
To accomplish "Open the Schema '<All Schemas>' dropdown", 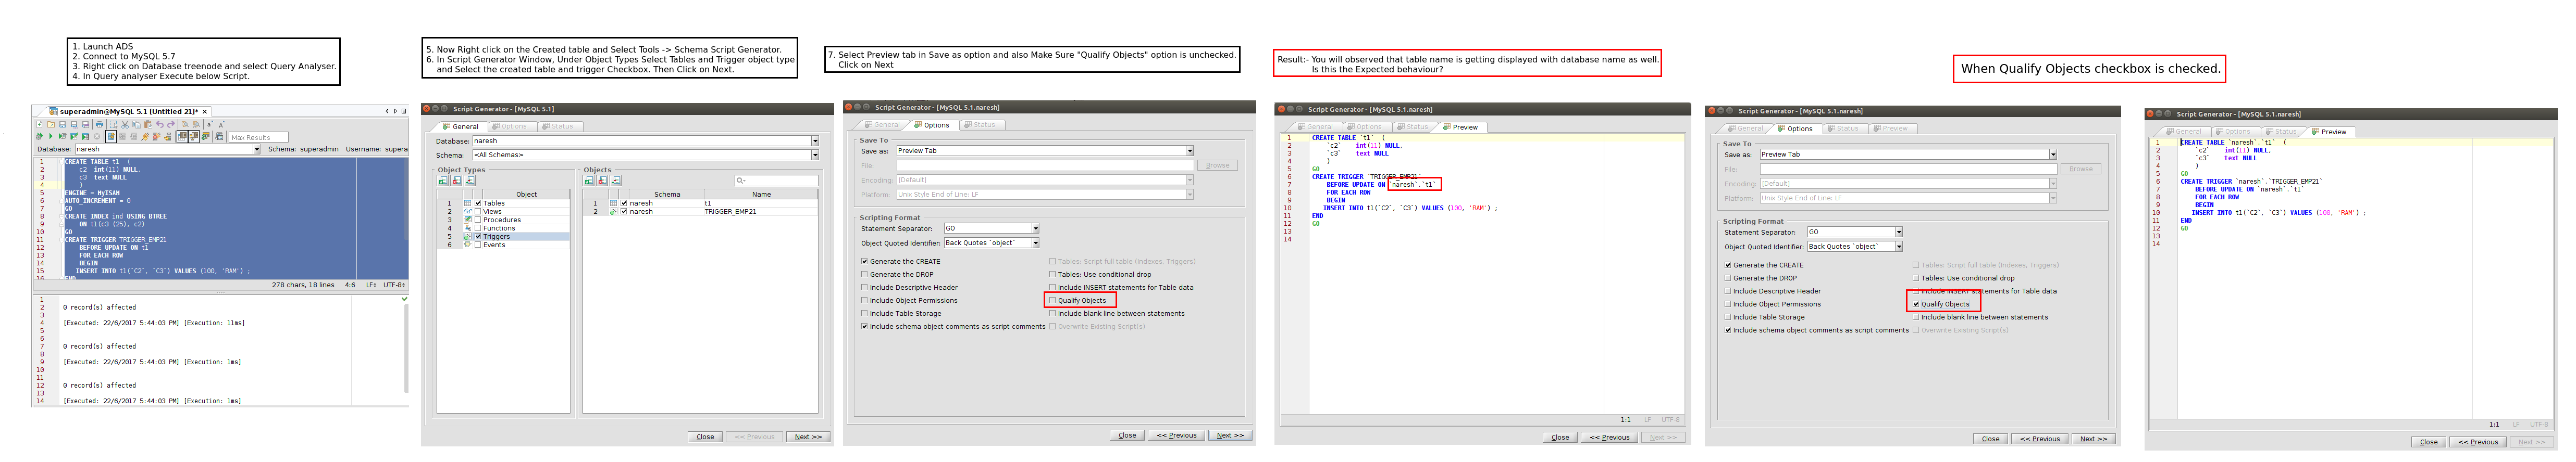I will (x=815, y=155).
